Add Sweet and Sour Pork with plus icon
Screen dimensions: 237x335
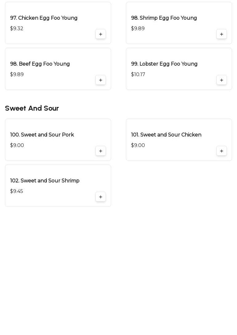click(x=101, y=151)
